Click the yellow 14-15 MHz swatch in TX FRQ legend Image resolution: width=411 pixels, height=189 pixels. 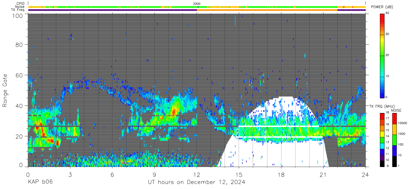pos(382,134)
